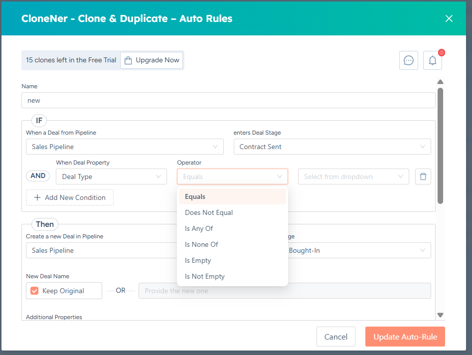472x355 pixels.
Task: Click the shopping bag icon on Upgrade Now
Action: 128,60
